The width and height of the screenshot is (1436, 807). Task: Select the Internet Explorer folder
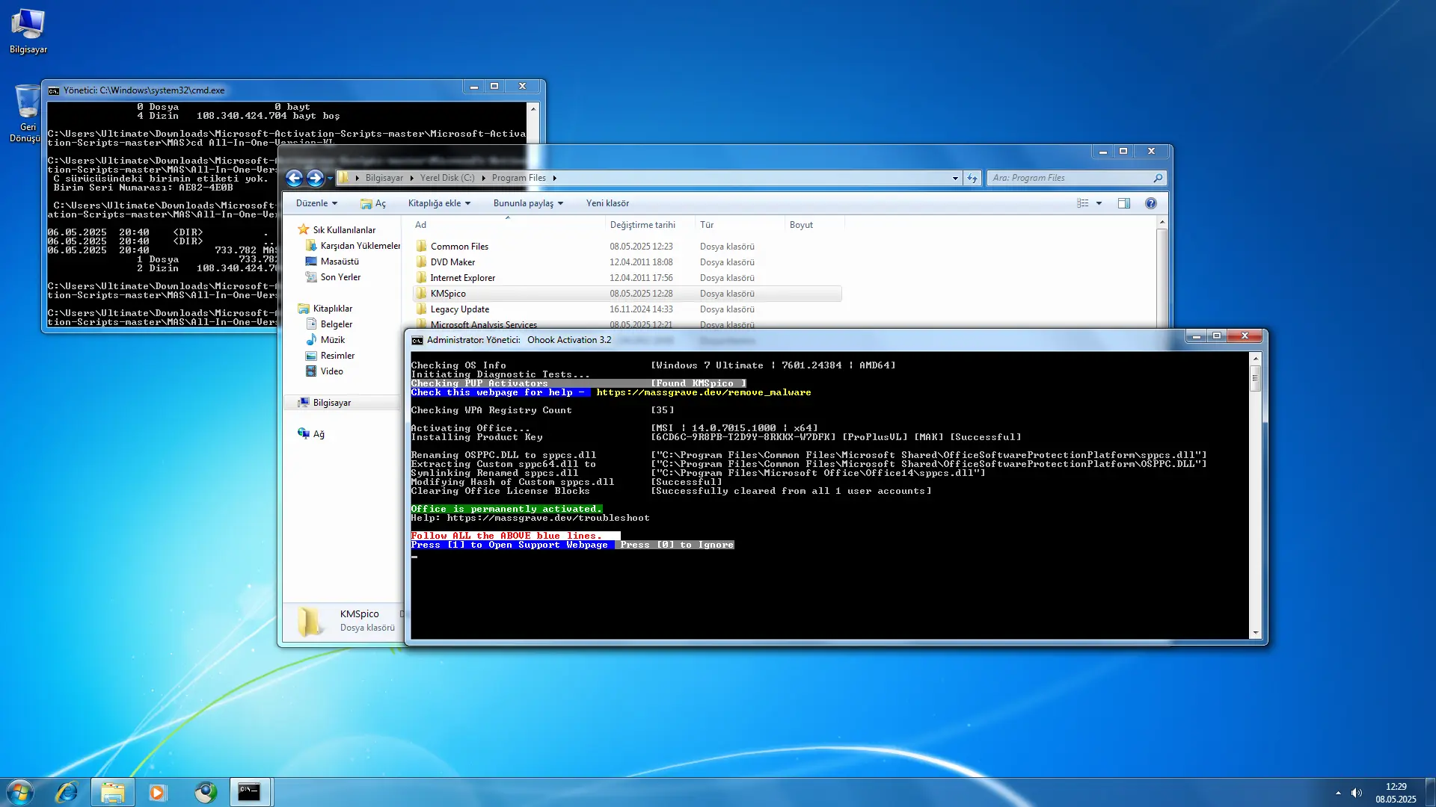(462, 277)
